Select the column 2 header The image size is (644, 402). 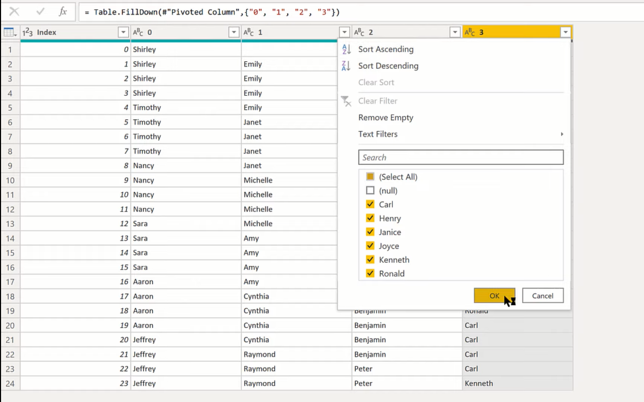click(x=407, y=32)
